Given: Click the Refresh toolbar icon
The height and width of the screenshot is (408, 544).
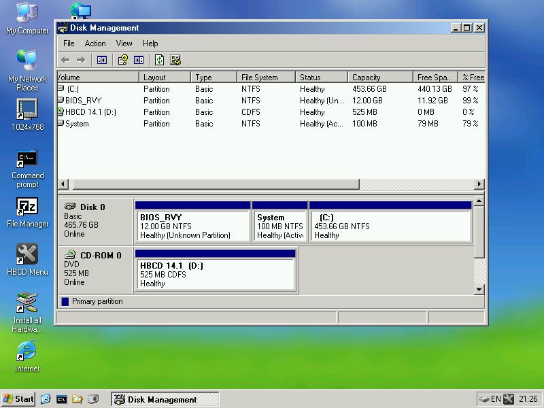Looking at the screenshot, I should click(159, 60).
